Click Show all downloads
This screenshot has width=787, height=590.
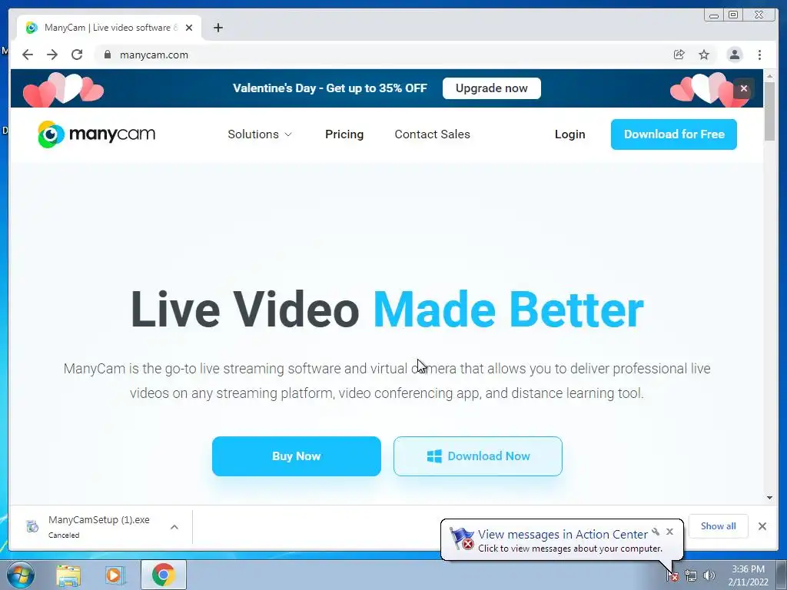[x=719, y=525]
